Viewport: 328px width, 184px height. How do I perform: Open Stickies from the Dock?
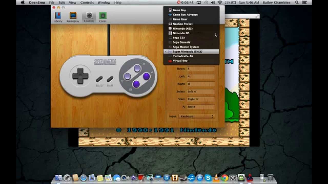click(x=100, y=178)
